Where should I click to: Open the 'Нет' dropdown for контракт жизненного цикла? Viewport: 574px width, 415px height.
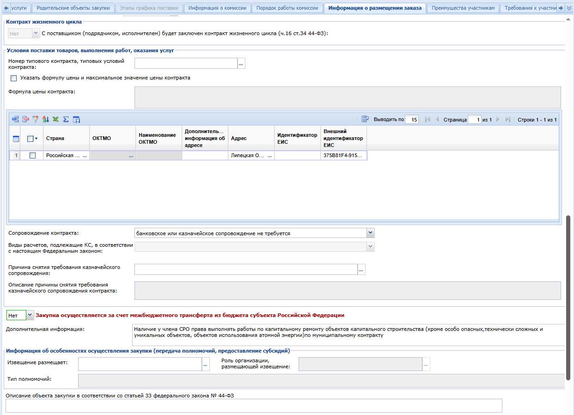pyautogui.click(x=36, y=33)
